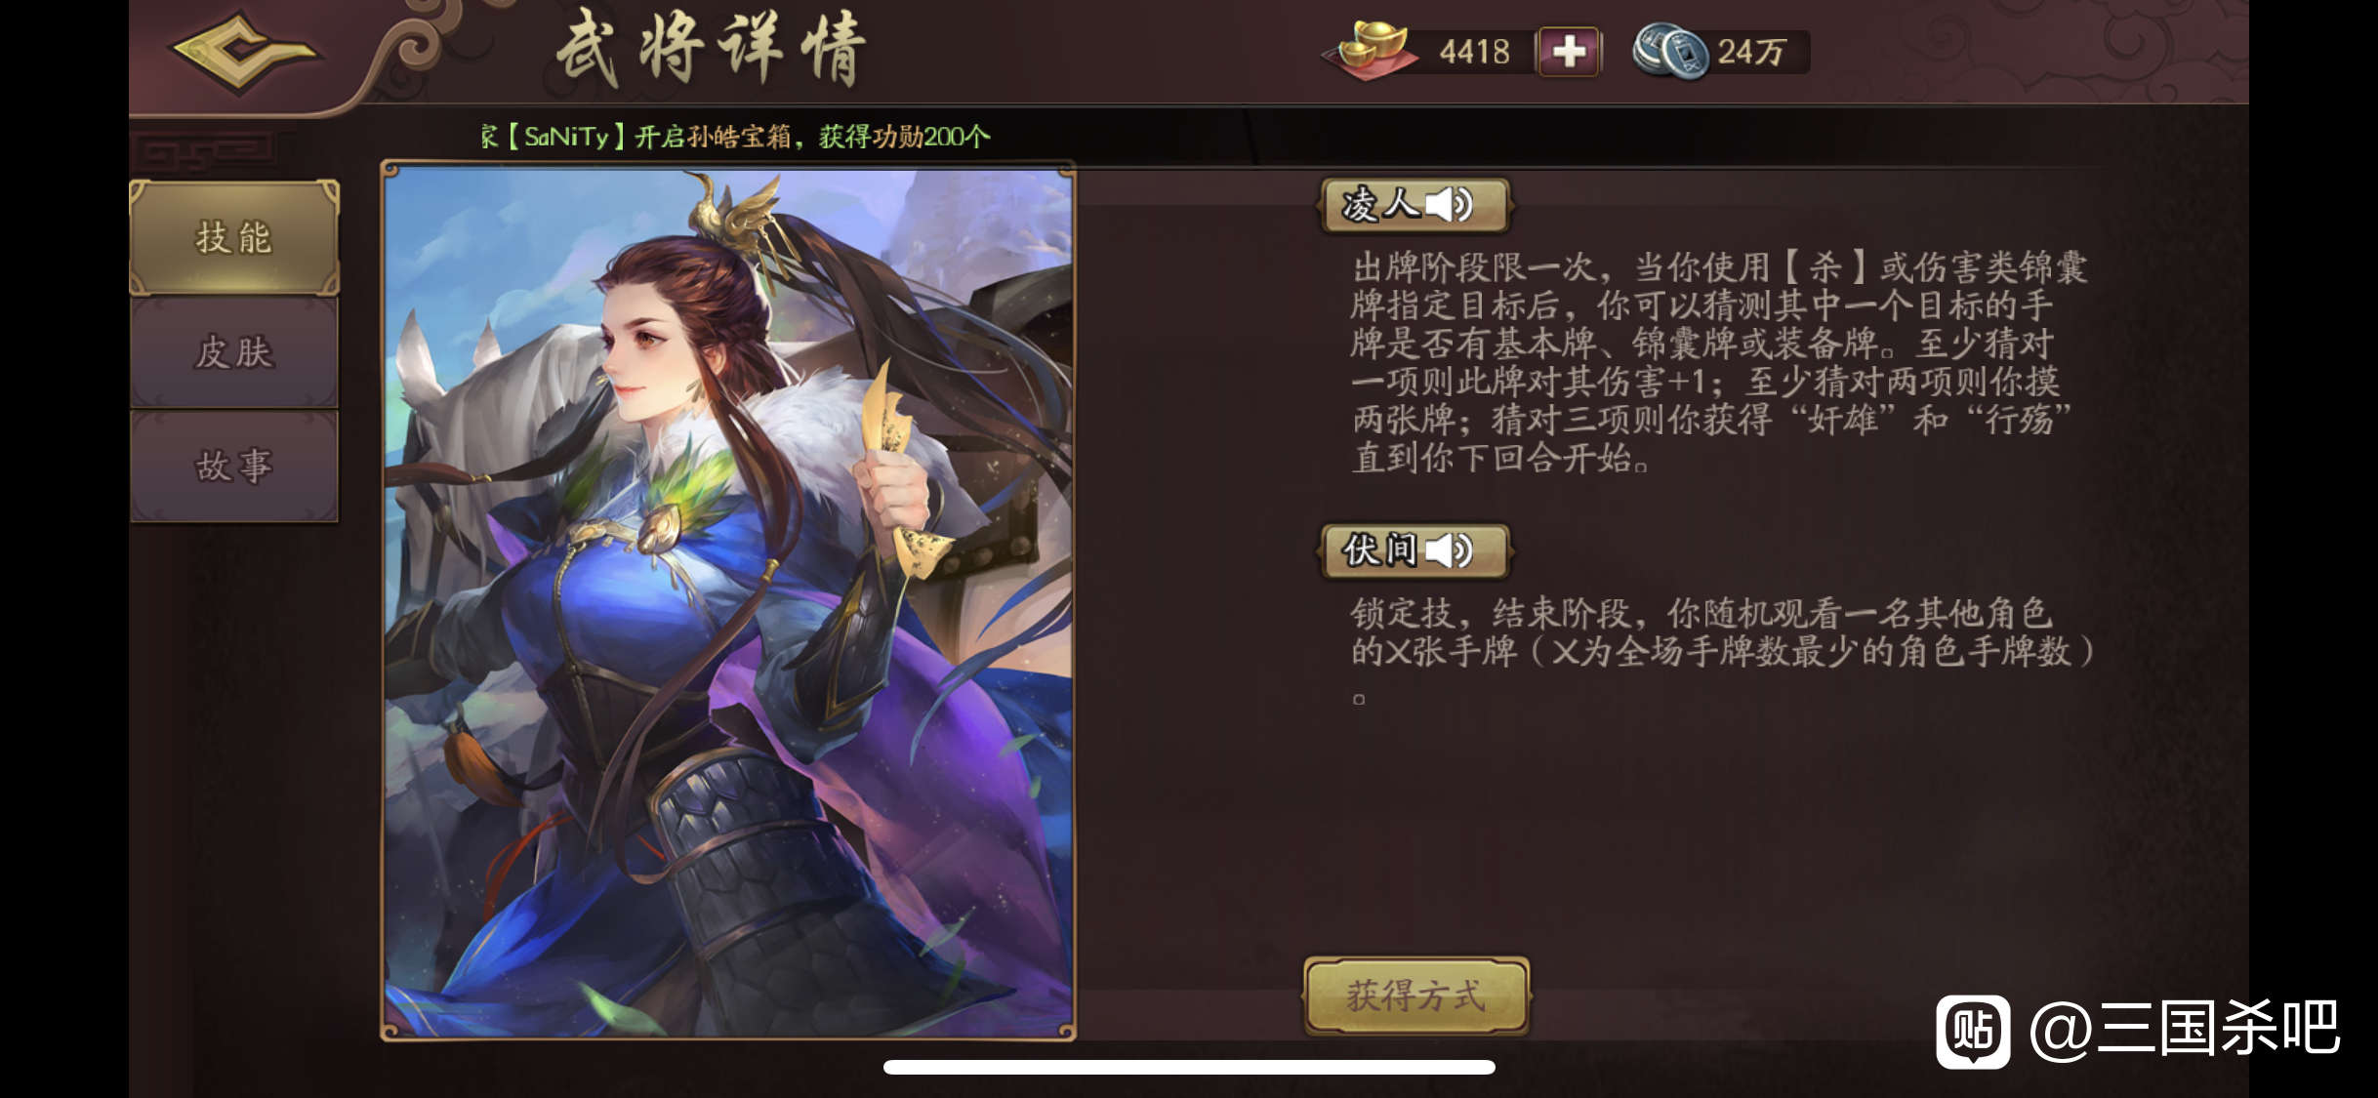2378x1098 pixels.
Task: Select the 技能 tab
Action: click(234, 237)
